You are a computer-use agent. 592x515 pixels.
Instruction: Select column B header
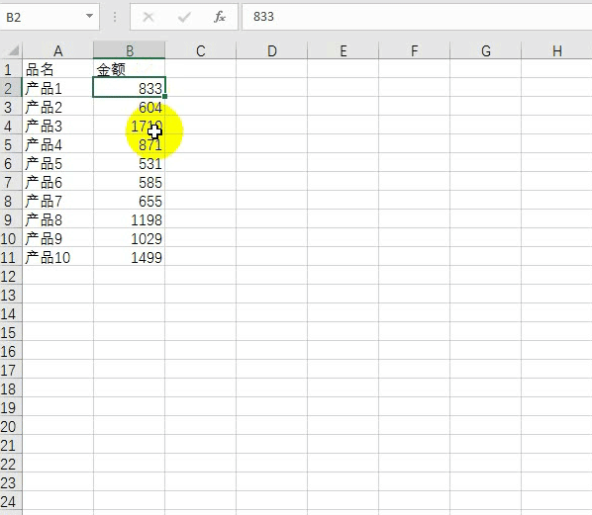pyautogui.click(x=129, y=50)
